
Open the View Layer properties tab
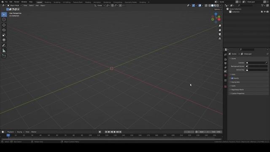(225, 68)
